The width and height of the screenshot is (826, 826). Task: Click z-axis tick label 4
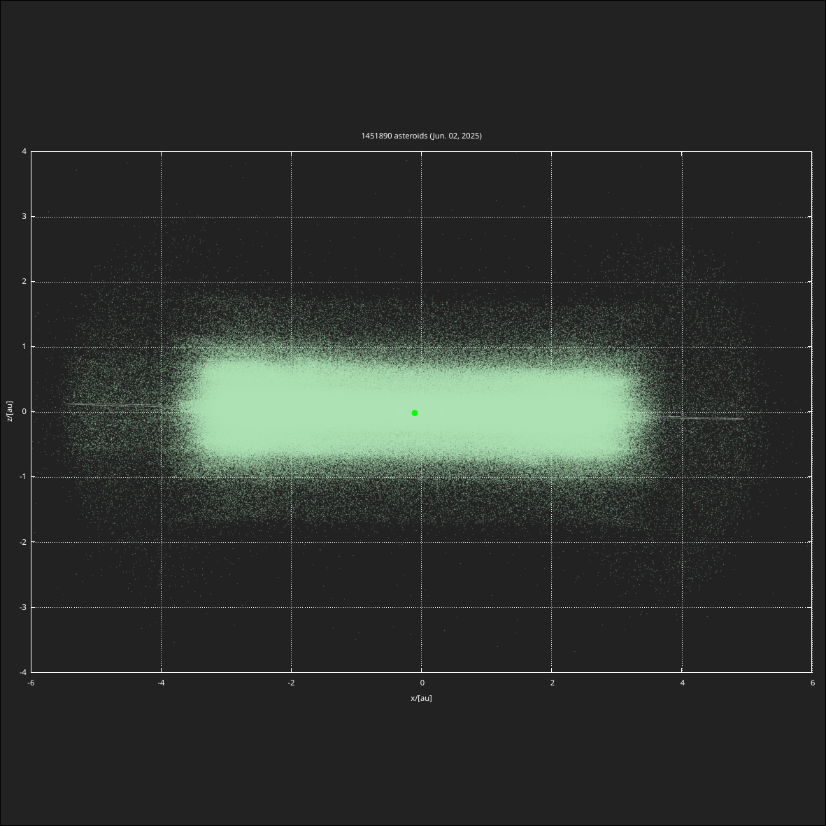24,151
